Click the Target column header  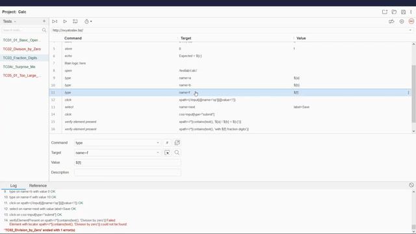186,38
